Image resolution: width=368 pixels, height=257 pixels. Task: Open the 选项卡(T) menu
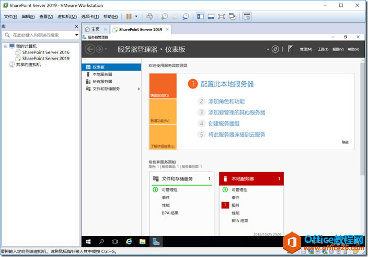click(x=90, y=16)
